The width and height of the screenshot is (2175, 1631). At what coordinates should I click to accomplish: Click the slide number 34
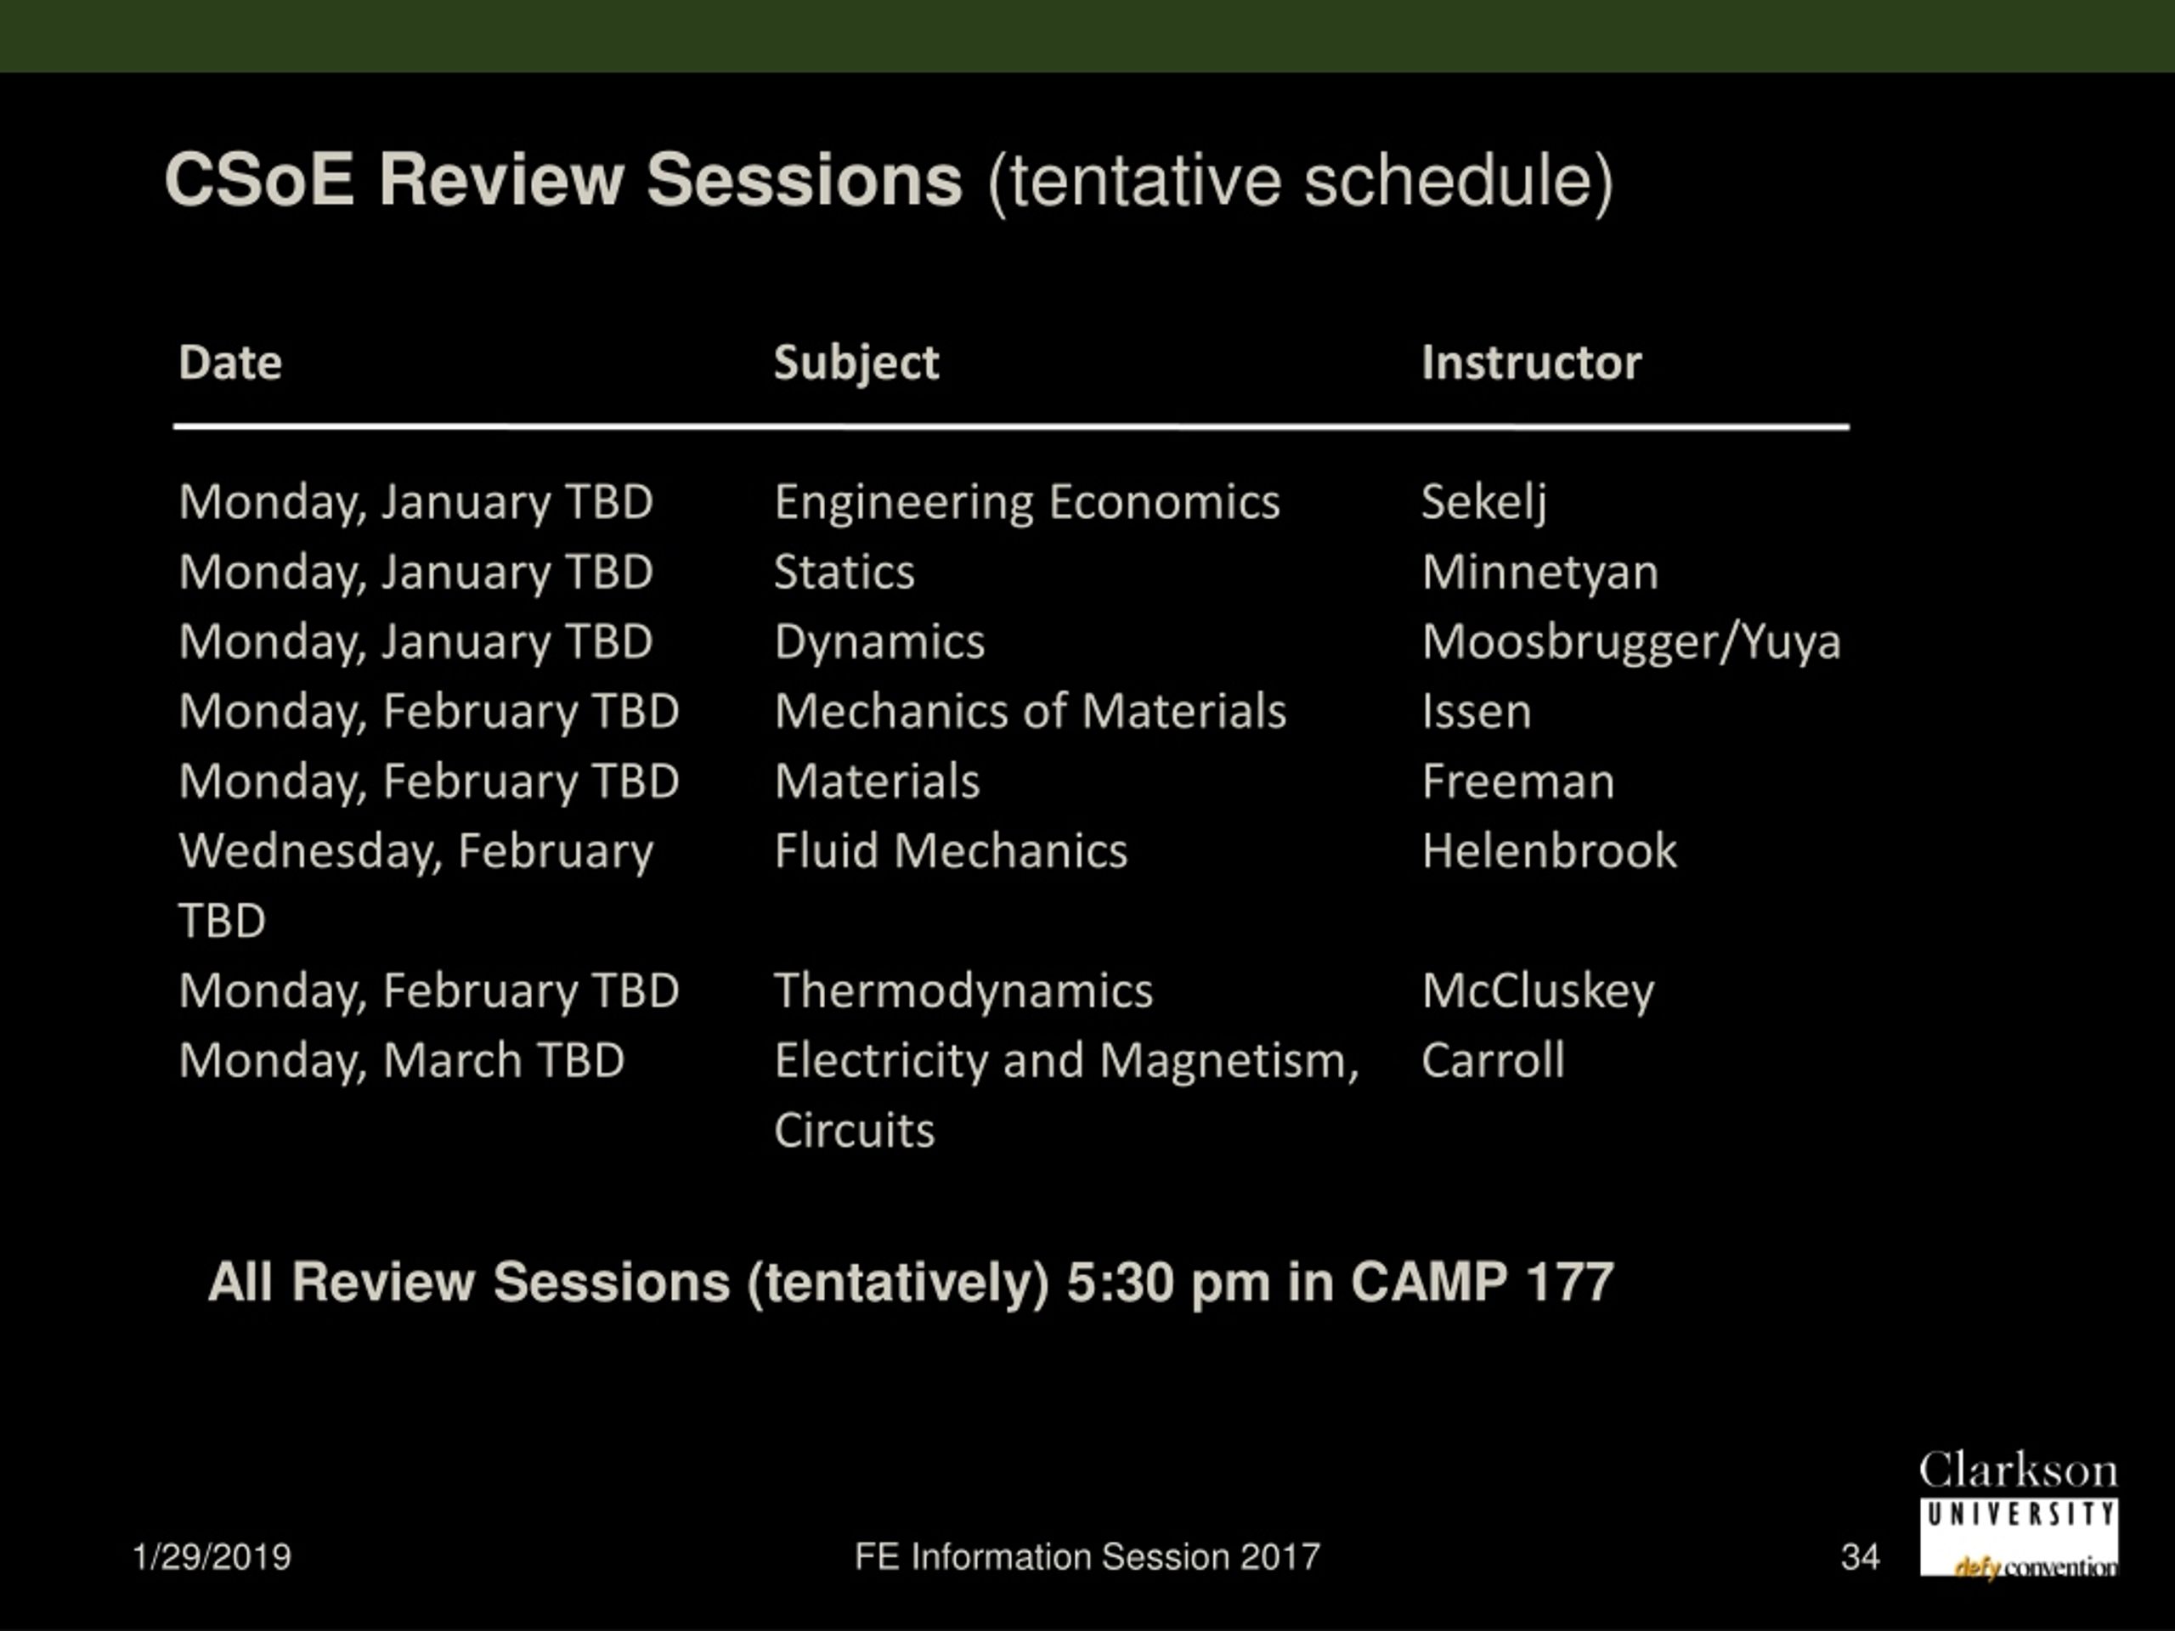click(1859, 1557)
